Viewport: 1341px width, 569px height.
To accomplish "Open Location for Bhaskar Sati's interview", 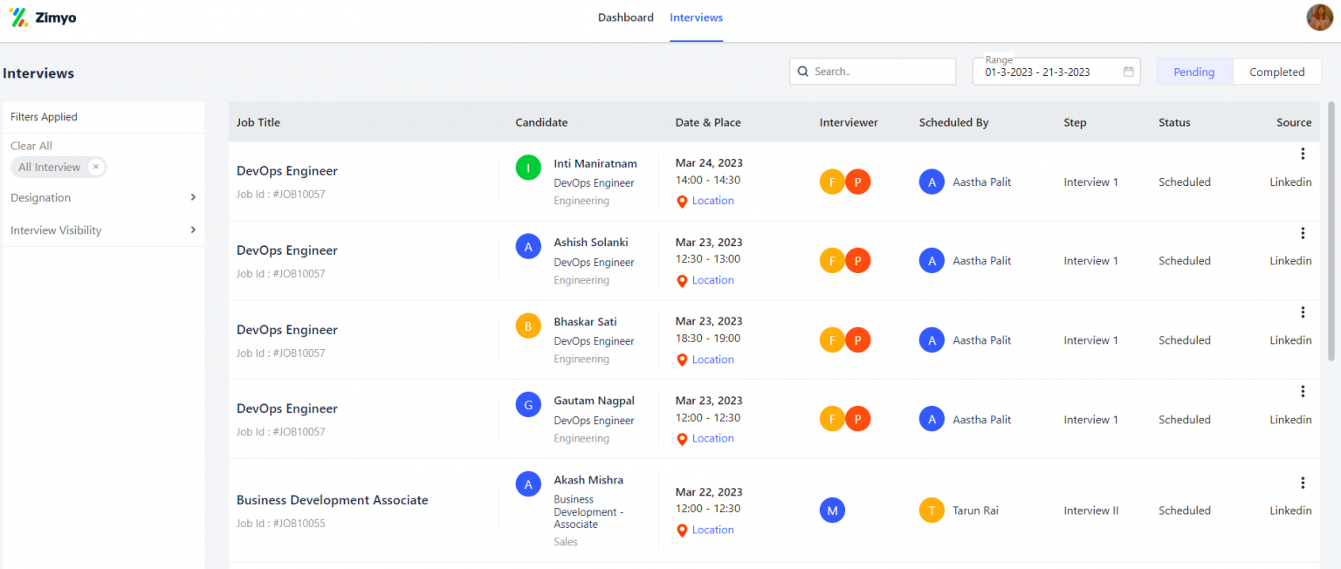I will point(712,359).
